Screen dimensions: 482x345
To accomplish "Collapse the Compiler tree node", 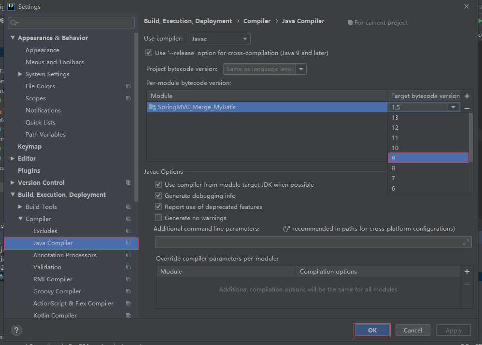I will pos(20,219).
